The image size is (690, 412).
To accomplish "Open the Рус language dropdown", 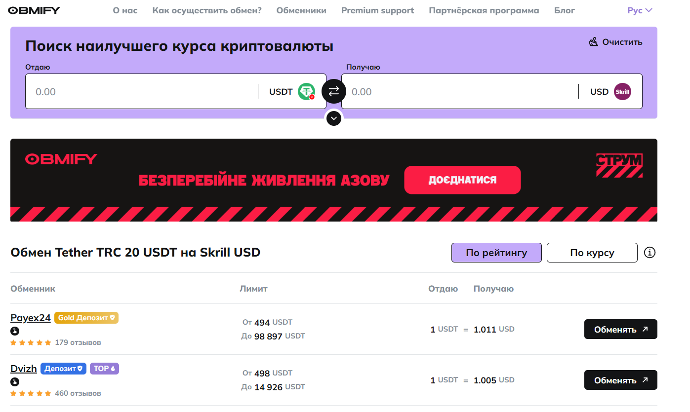I will point(640,10).
